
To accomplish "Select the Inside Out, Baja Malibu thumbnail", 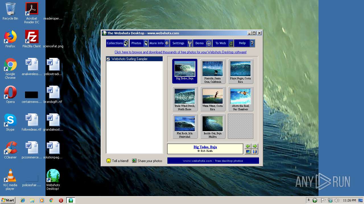I will [x=212, y=126].
